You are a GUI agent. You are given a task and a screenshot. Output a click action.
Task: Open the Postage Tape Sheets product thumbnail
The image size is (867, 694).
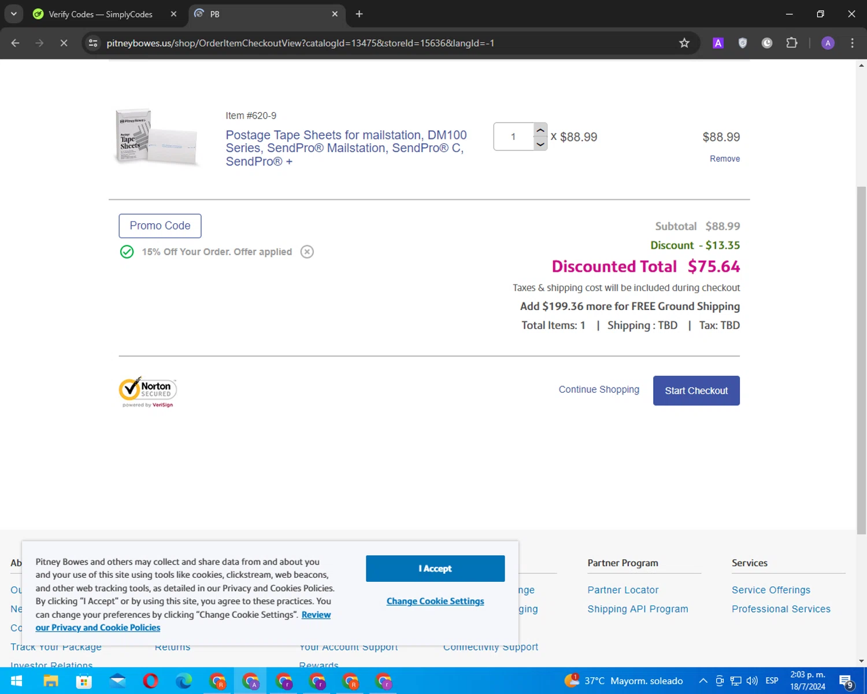click(x=157, y=137)
